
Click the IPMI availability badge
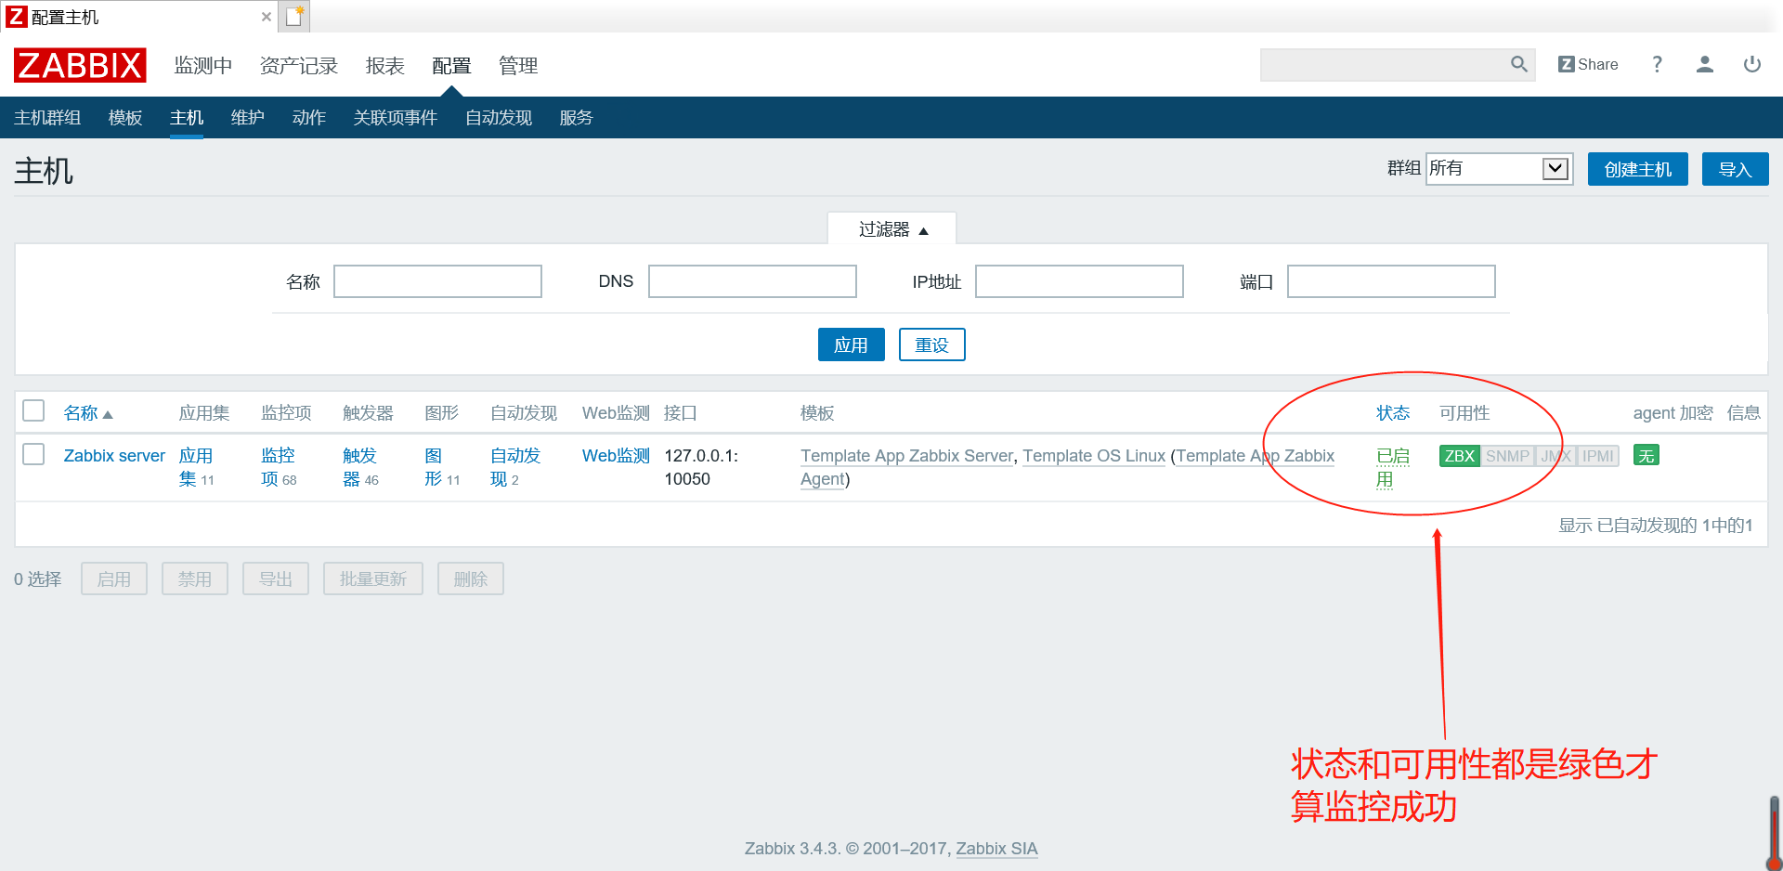pos(1598,456)
